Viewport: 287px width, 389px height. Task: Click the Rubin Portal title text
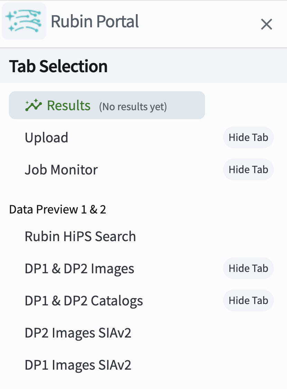pyautogui.click(x=95, y=21)
